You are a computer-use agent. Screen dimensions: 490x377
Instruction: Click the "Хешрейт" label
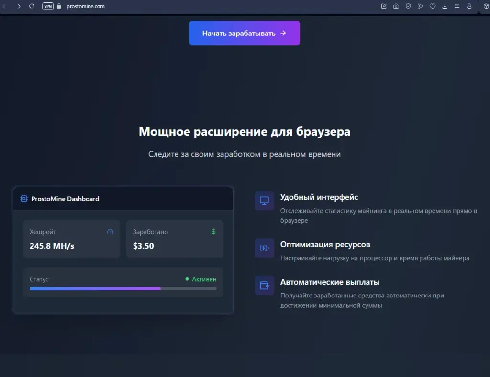43,232
